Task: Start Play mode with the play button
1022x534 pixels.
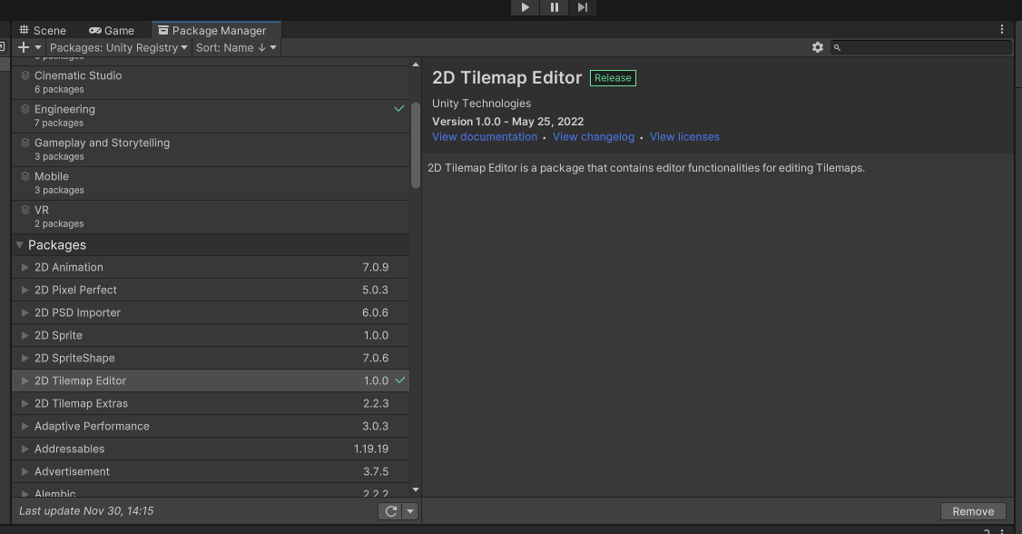Action: tap(526, 7)
